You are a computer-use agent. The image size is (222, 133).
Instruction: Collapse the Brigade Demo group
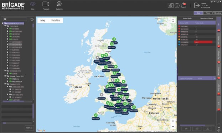point(5,76)
